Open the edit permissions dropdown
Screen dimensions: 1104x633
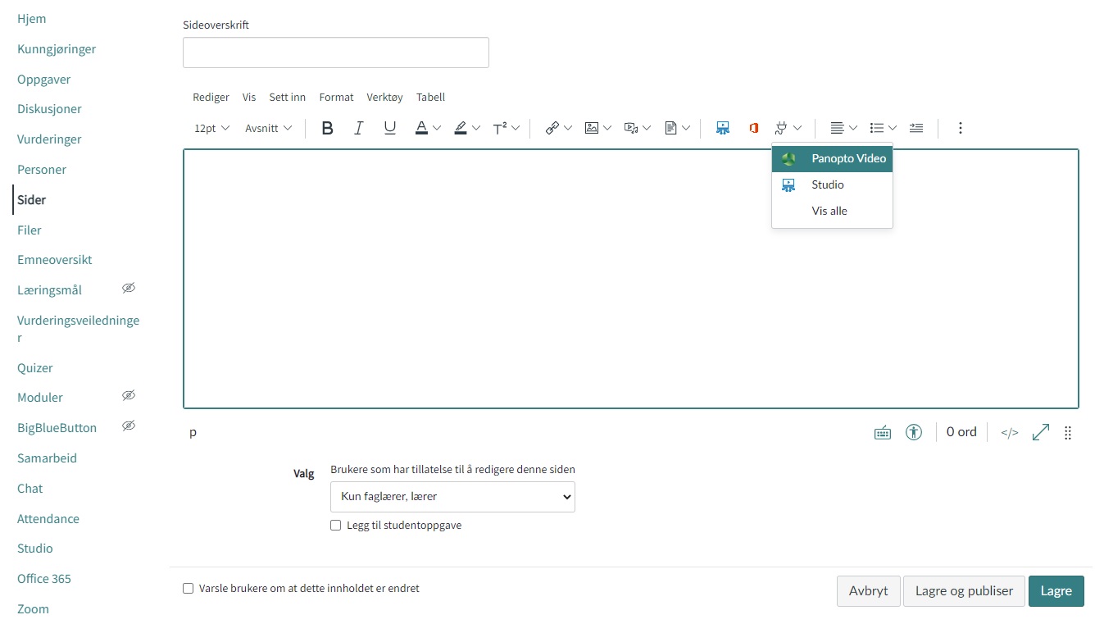coord(452,497)
